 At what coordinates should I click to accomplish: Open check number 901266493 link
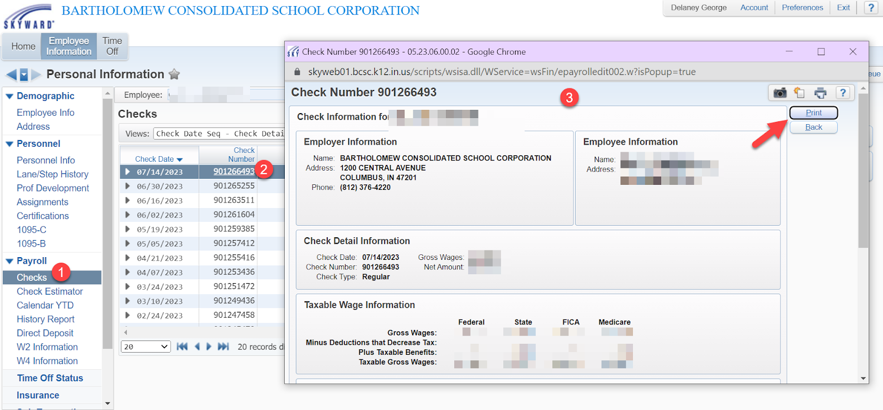point(234,172)
